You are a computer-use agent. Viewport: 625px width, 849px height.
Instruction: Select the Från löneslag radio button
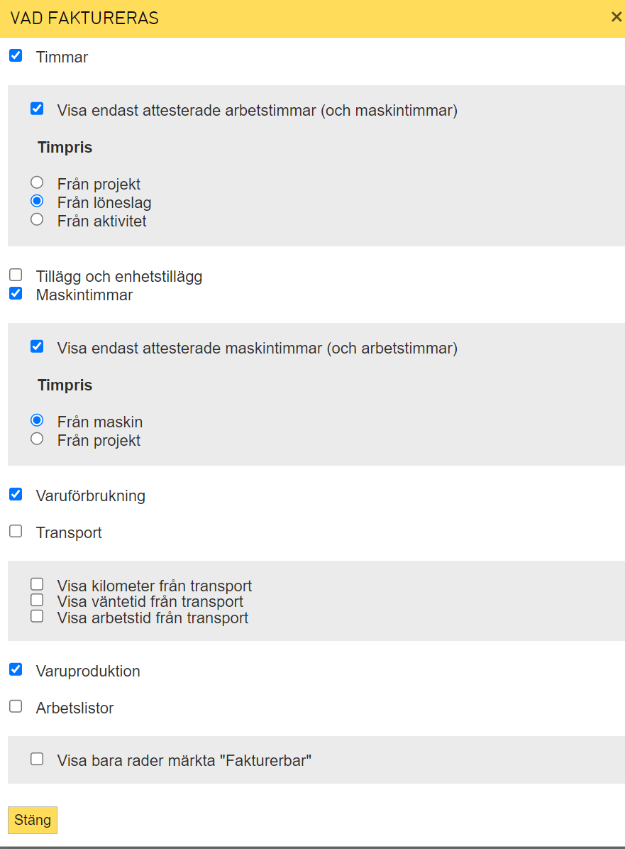37,201
